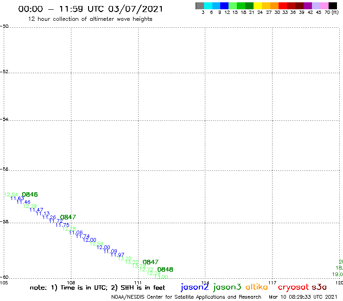Click the 0847 marker near 13.22
The width and height of the screenshot is (343, 301).
pos(151,262)
